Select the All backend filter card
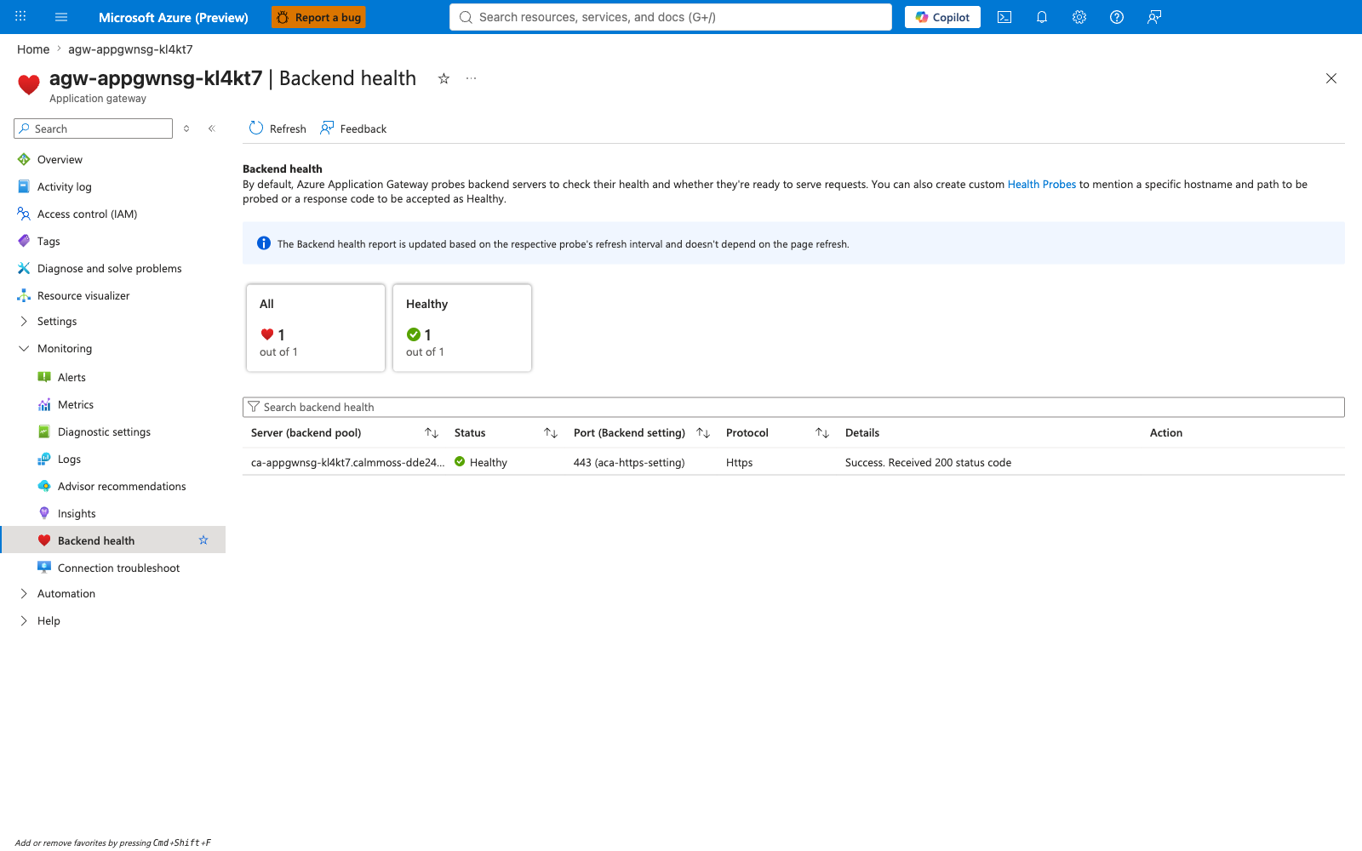Viewport: 1362px width, 851px height. (316, 328)
